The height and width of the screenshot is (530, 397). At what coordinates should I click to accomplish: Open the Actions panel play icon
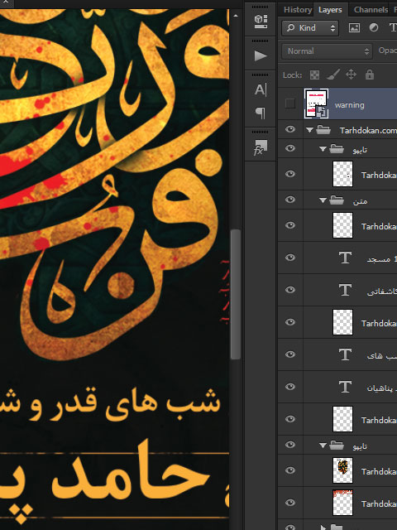pyautogui.click(x=261, y=55)
